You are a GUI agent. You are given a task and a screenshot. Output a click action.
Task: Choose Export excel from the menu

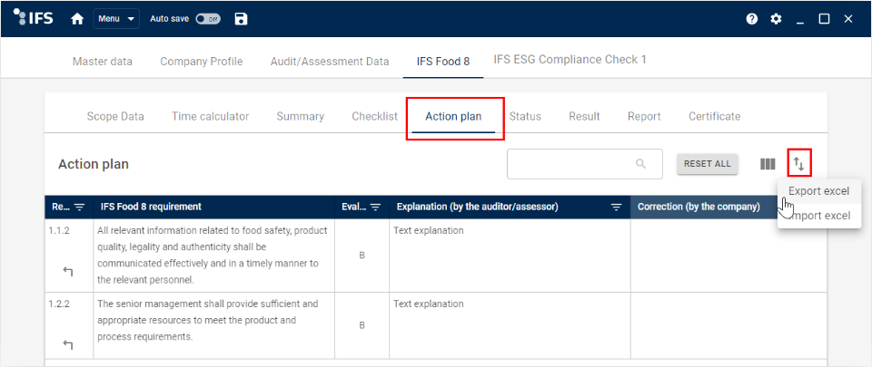[x=819, y=191]
